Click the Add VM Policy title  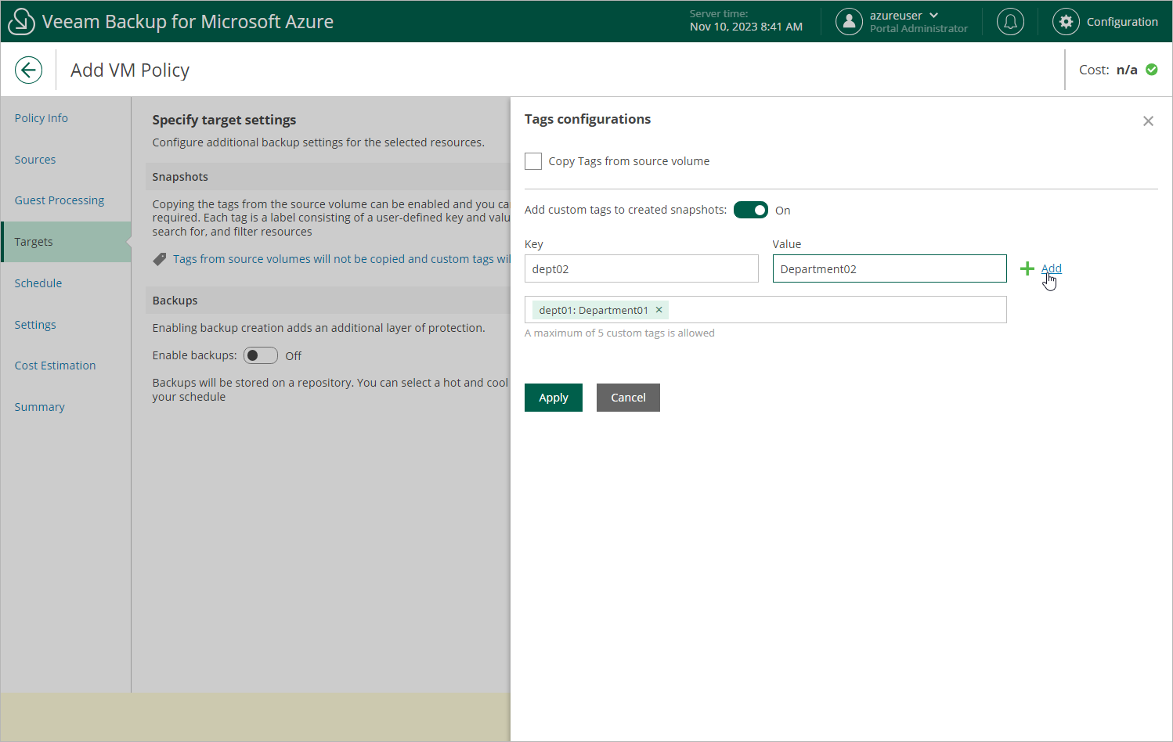(130, 70)
